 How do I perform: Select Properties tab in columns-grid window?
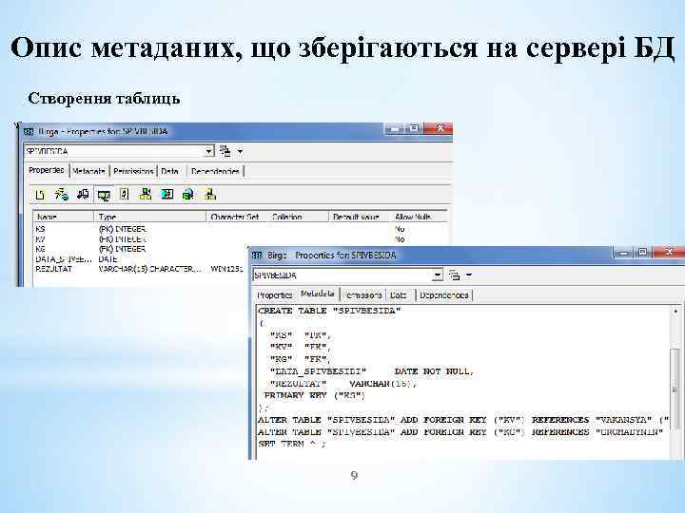47,170
